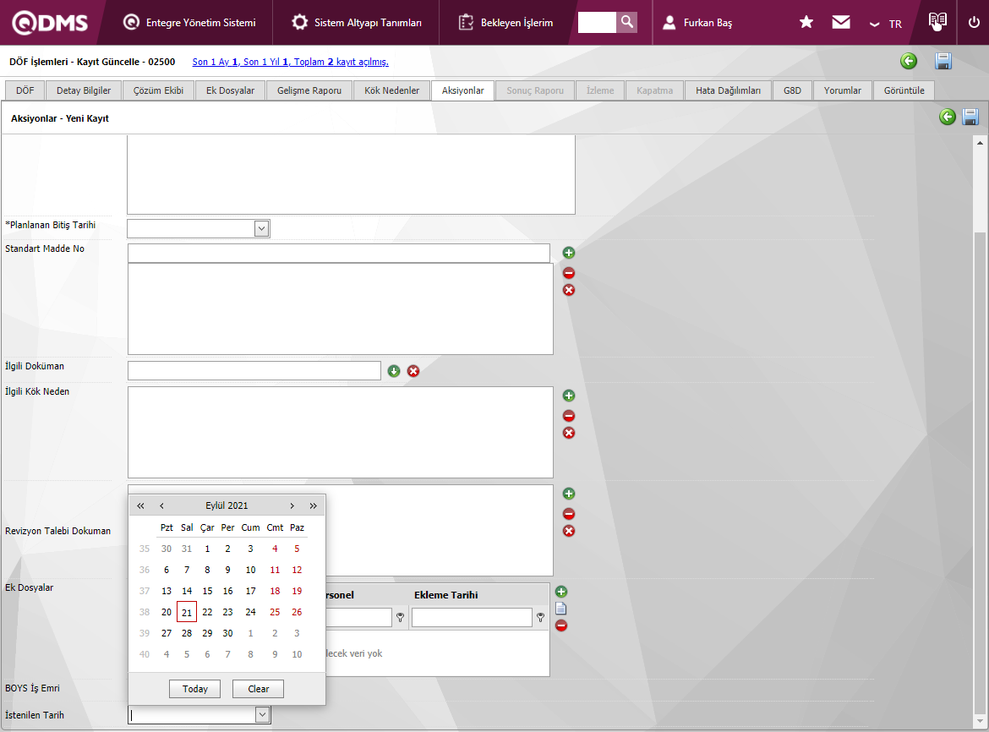This screenshot has height=732, width=989.
Task: Add Standart Madde No with plus icon
Action: tap(568, 253)
